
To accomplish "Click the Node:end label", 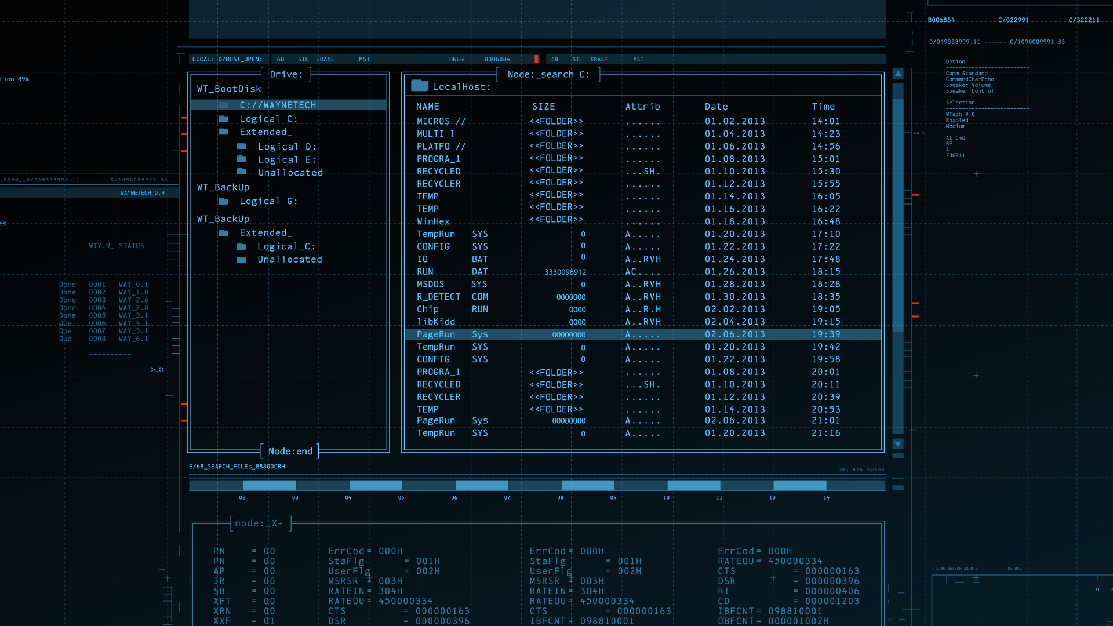I will (290, 452).
